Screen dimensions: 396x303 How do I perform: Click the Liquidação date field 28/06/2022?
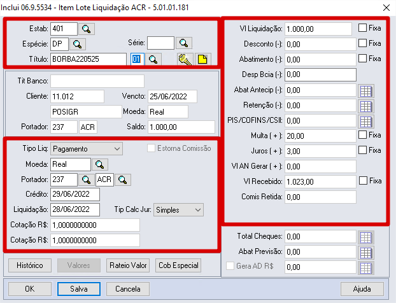tap(75, 209)
